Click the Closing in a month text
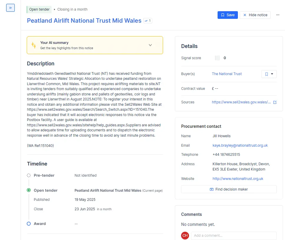This screenshot has width=285, height=240. (x=72, y=9)
